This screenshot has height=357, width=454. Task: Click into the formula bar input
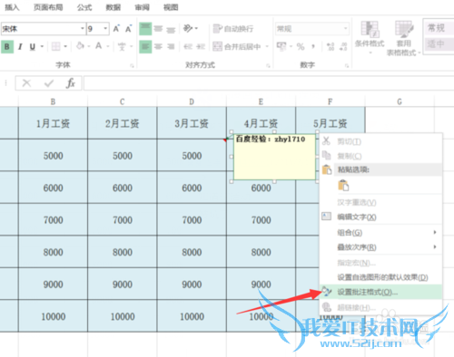click(x=269, y=83)
